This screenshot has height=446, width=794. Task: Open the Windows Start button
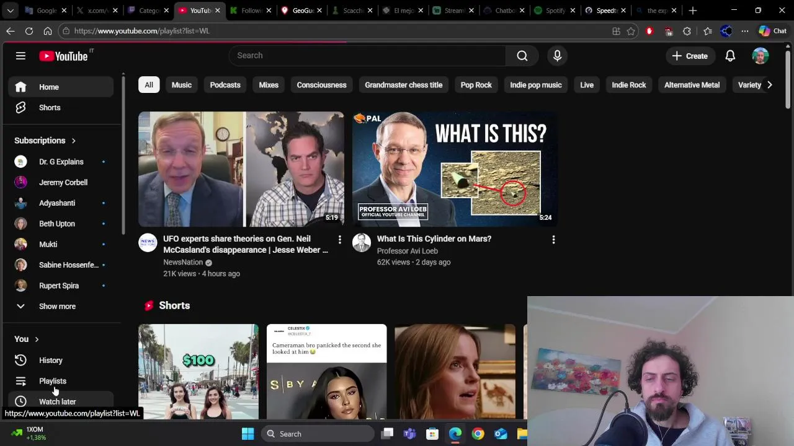248,434
